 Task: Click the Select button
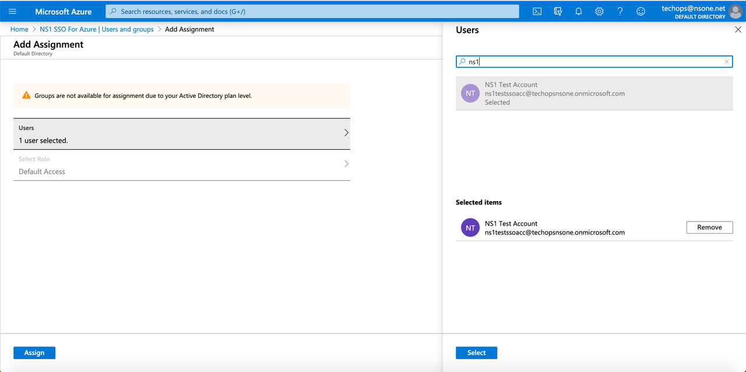(x=476, y=353)
